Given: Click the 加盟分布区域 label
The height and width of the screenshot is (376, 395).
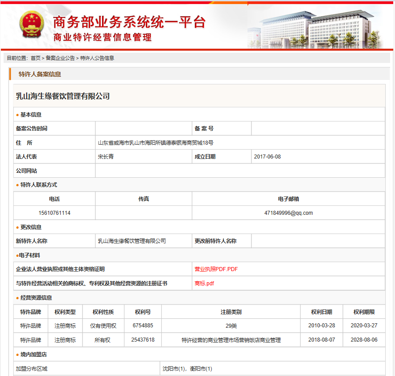Looking at the screenshot, I should point(32,369).
